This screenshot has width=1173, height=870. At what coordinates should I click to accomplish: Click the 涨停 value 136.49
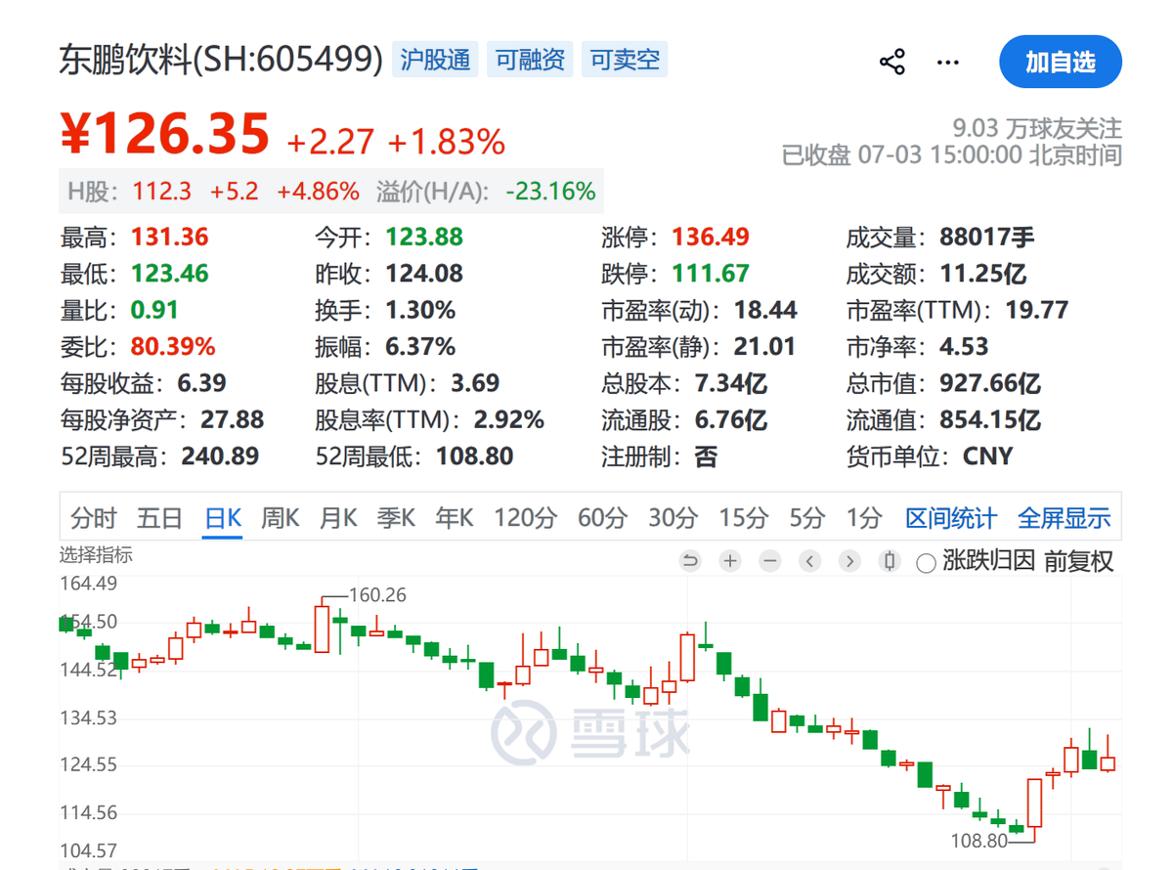711,237
